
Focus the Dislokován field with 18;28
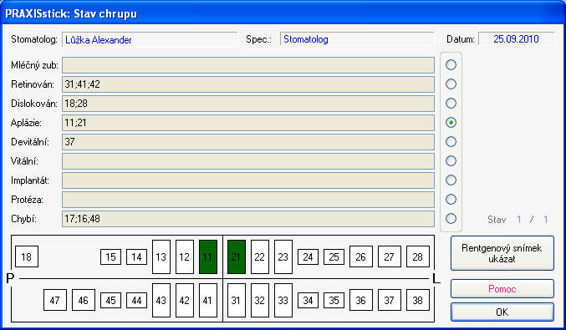click(248, 104)
